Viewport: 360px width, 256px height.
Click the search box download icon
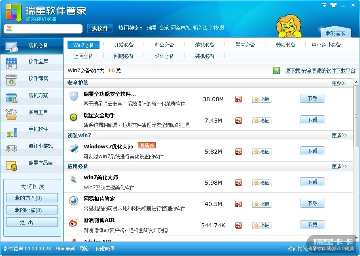tap(9, 29)
